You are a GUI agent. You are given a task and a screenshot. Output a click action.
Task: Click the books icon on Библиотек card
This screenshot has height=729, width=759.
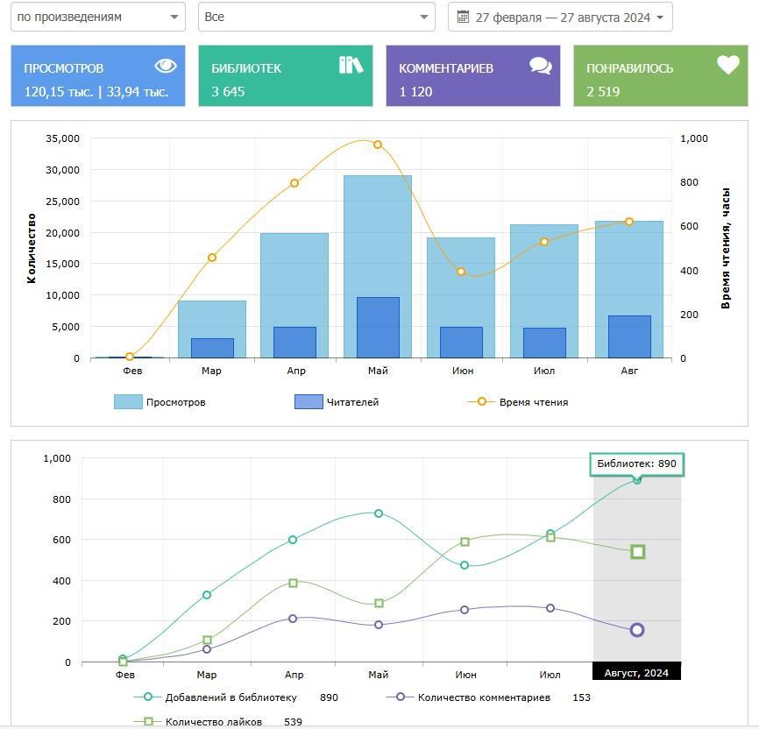[351, 65]
